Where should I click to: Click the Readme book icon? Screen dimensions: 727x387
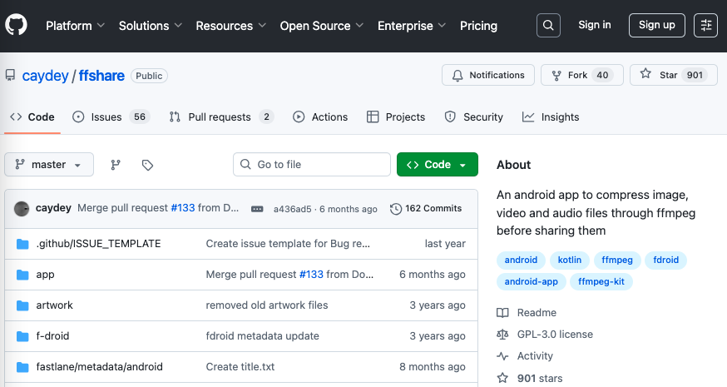502,313
